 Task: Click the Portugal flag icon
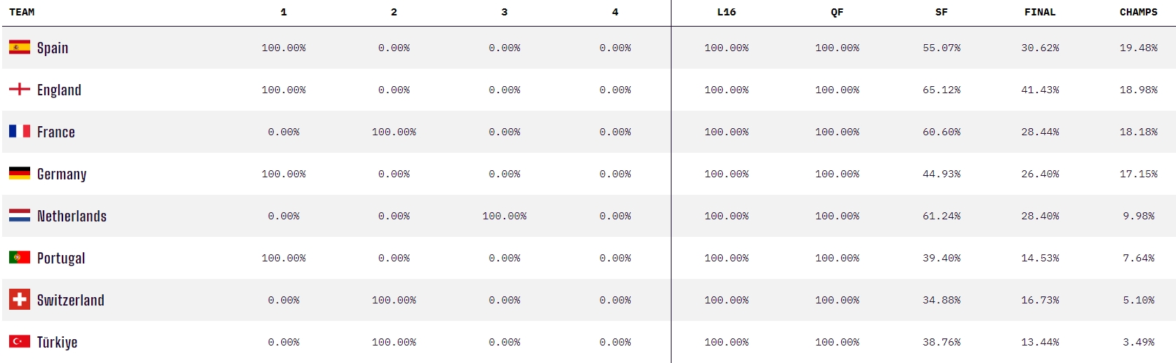[x=20, y=257]
